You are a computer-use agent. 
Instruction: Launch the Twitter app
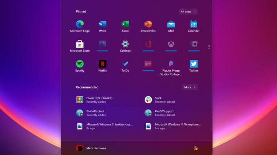pos(194,66)
